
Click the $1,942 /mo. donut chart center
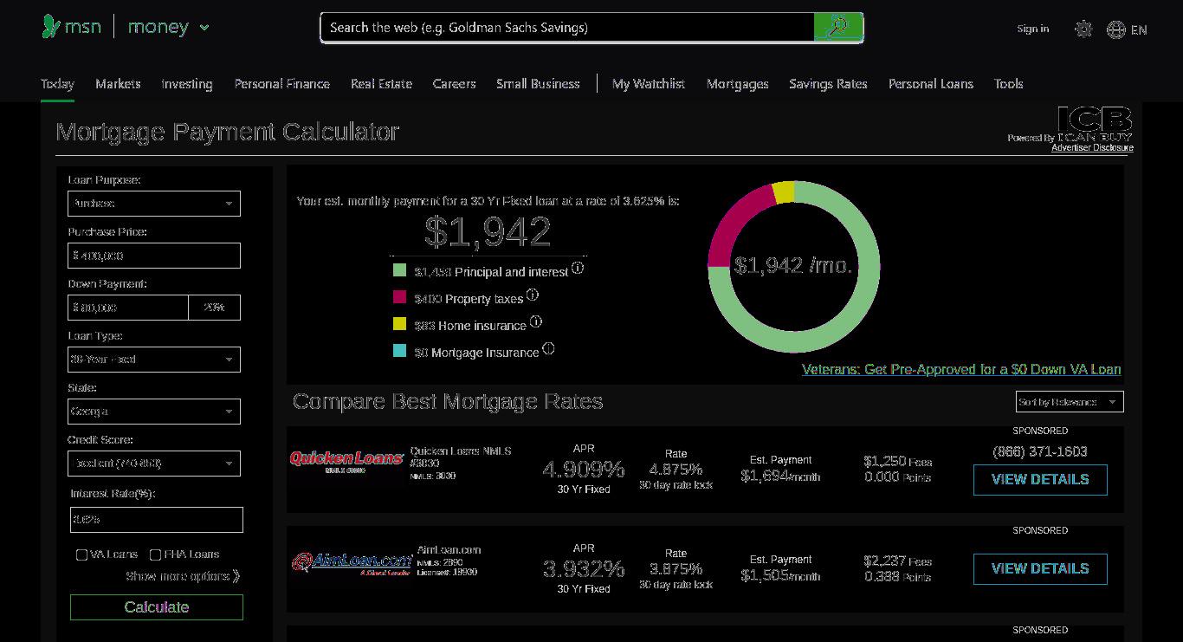[x=793, y=266]
